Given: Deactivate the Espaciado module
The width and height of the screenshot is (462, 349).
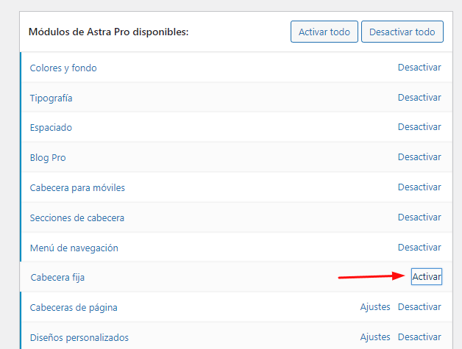Looking at the screenshot, I should coord(419,127).
